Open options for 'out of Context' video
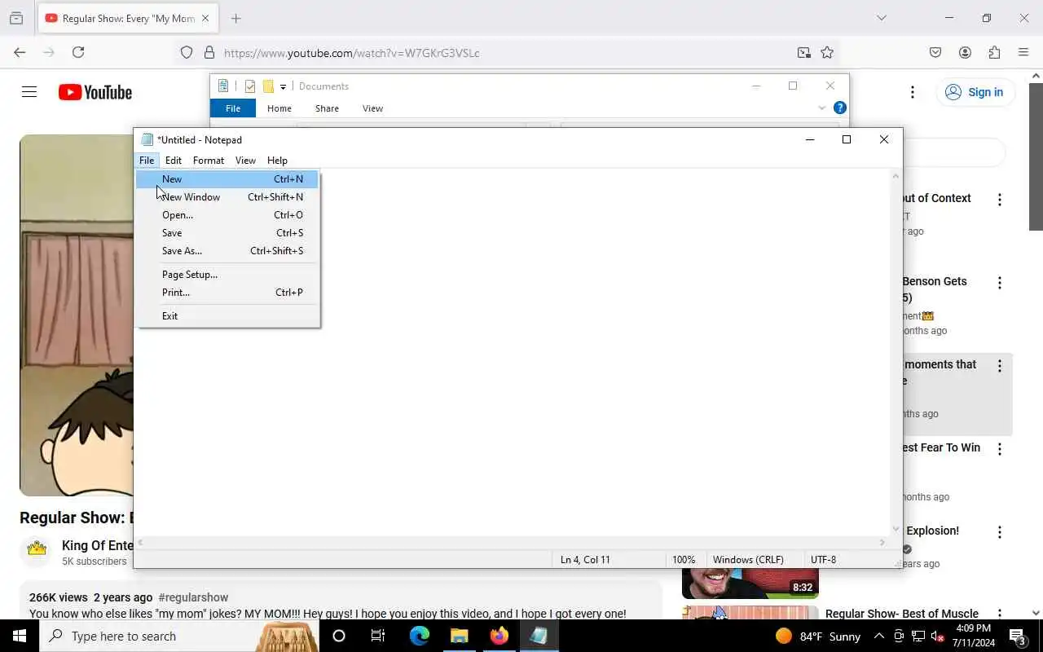 (1000, 200)
